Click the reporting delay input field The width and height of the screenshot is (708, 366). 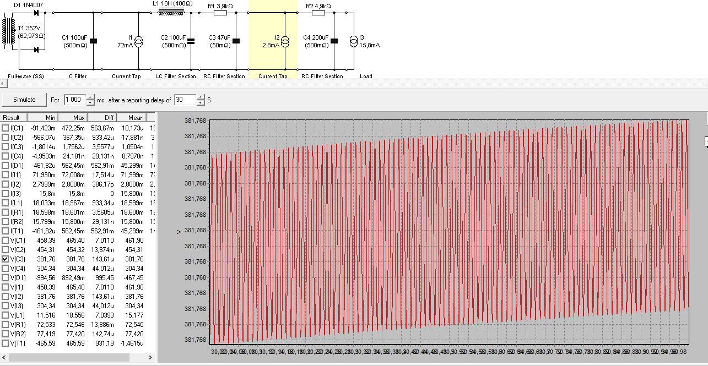(x=185, y=100)
